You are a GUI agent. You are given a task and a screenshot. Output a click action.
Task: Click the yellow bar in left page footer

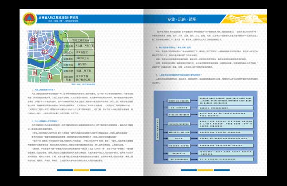tap(81, 170)
